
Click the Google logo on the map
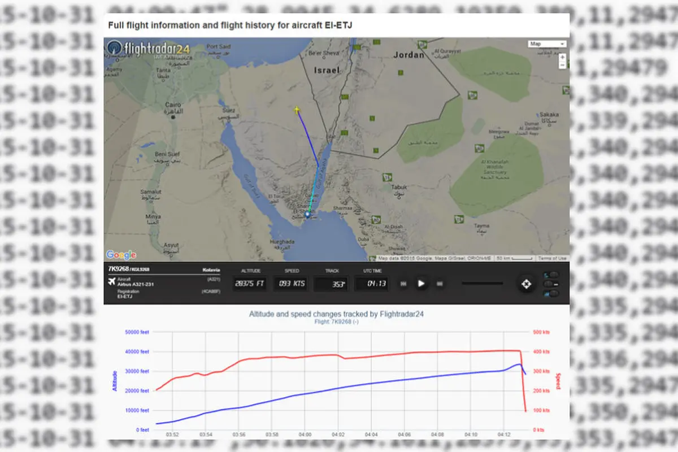(121, 255)
